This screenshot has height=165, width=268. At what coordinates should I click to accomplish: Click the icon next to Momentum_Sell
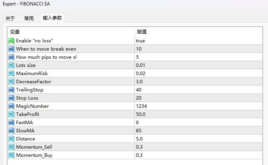click(11, 147)
